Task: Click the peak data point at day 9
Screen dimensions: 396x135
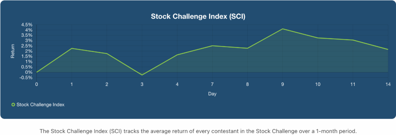Action: (283, 29)
